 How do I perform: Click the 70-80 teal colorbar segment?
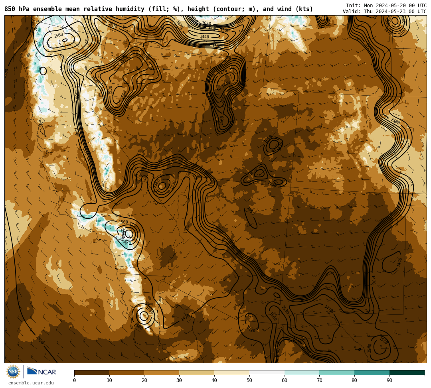[337, 372]
